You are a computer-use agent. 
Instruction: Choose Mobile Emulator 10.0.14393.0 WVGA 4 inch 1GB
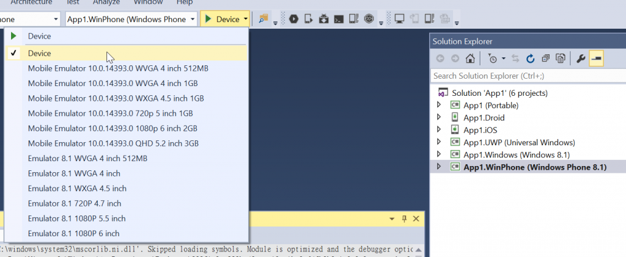(x=126, y=83)
